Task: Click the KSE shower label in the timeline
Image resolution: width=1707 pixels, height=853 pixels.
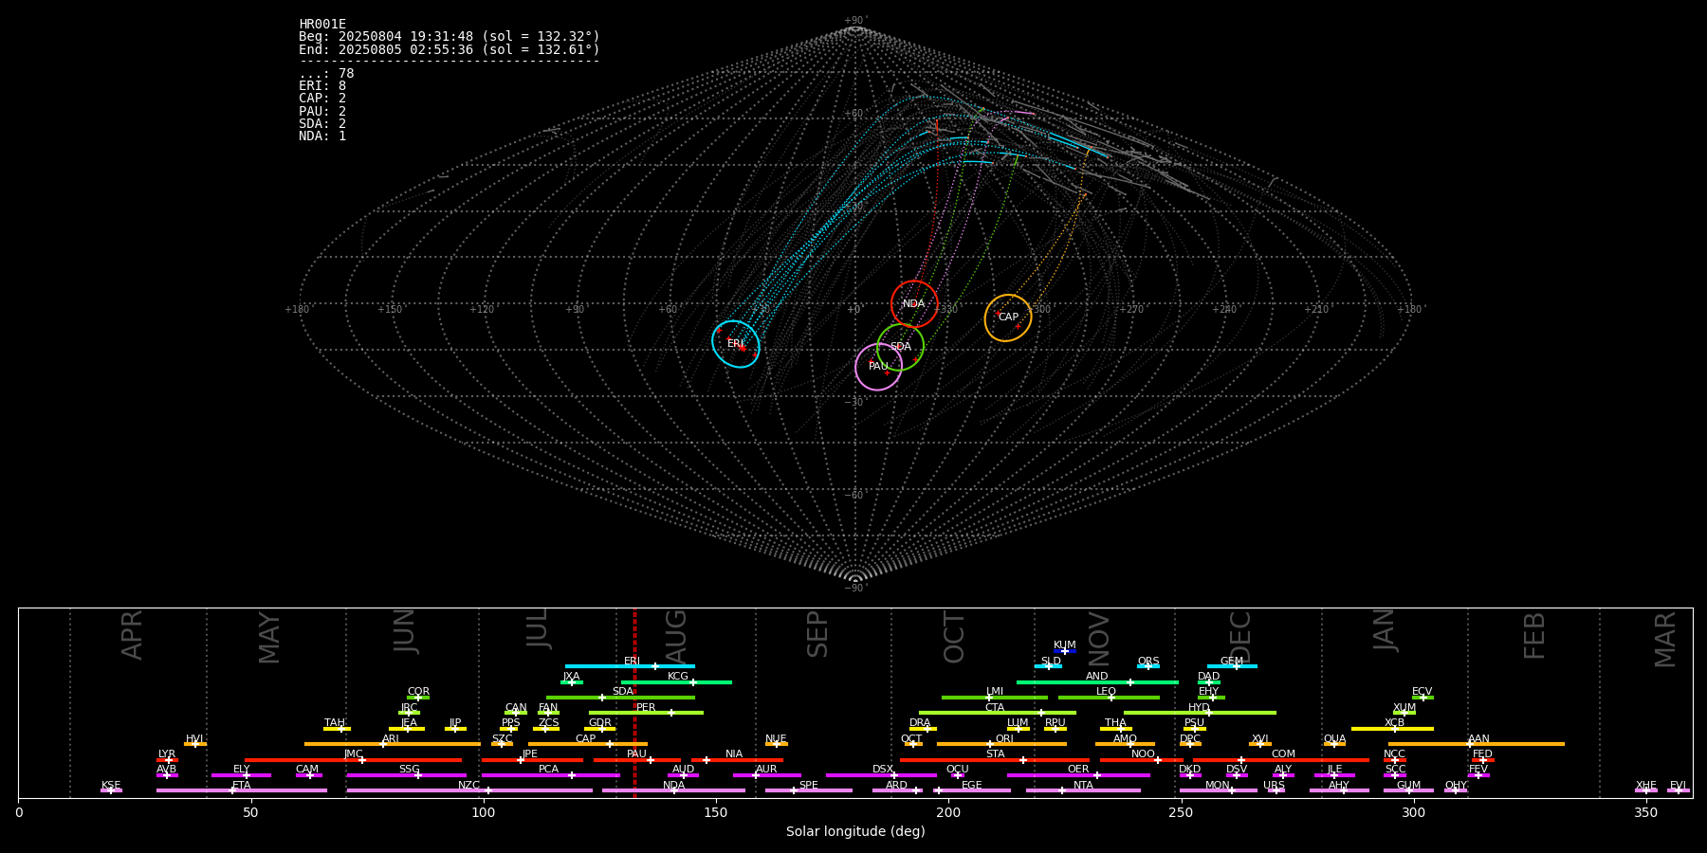Action: 111,786
